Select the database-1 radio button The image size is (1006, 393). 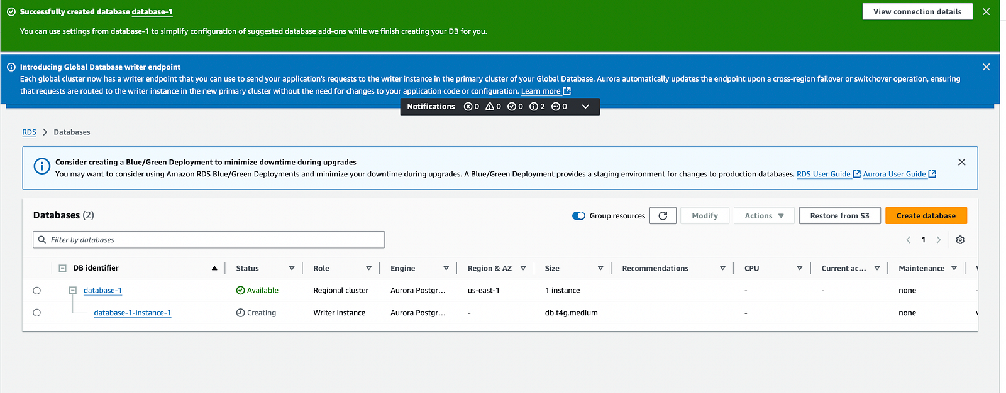(x=36, y=291)
